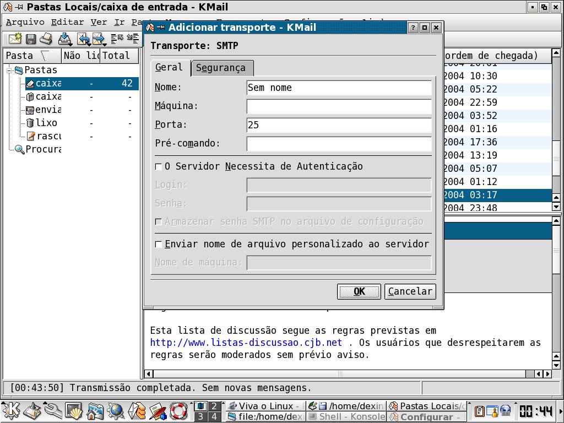Select the lixo trash folder
Viewport: 564px width, 423px height.
[x=46, y=123]
